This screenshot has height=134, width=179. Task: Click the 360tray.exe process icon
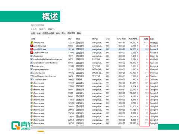[32, 42]
